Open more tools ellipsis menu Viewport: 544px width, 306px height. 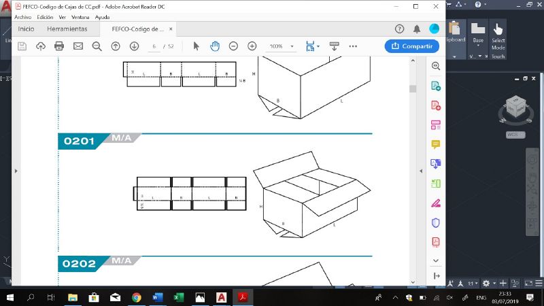(x=353, y=46)
